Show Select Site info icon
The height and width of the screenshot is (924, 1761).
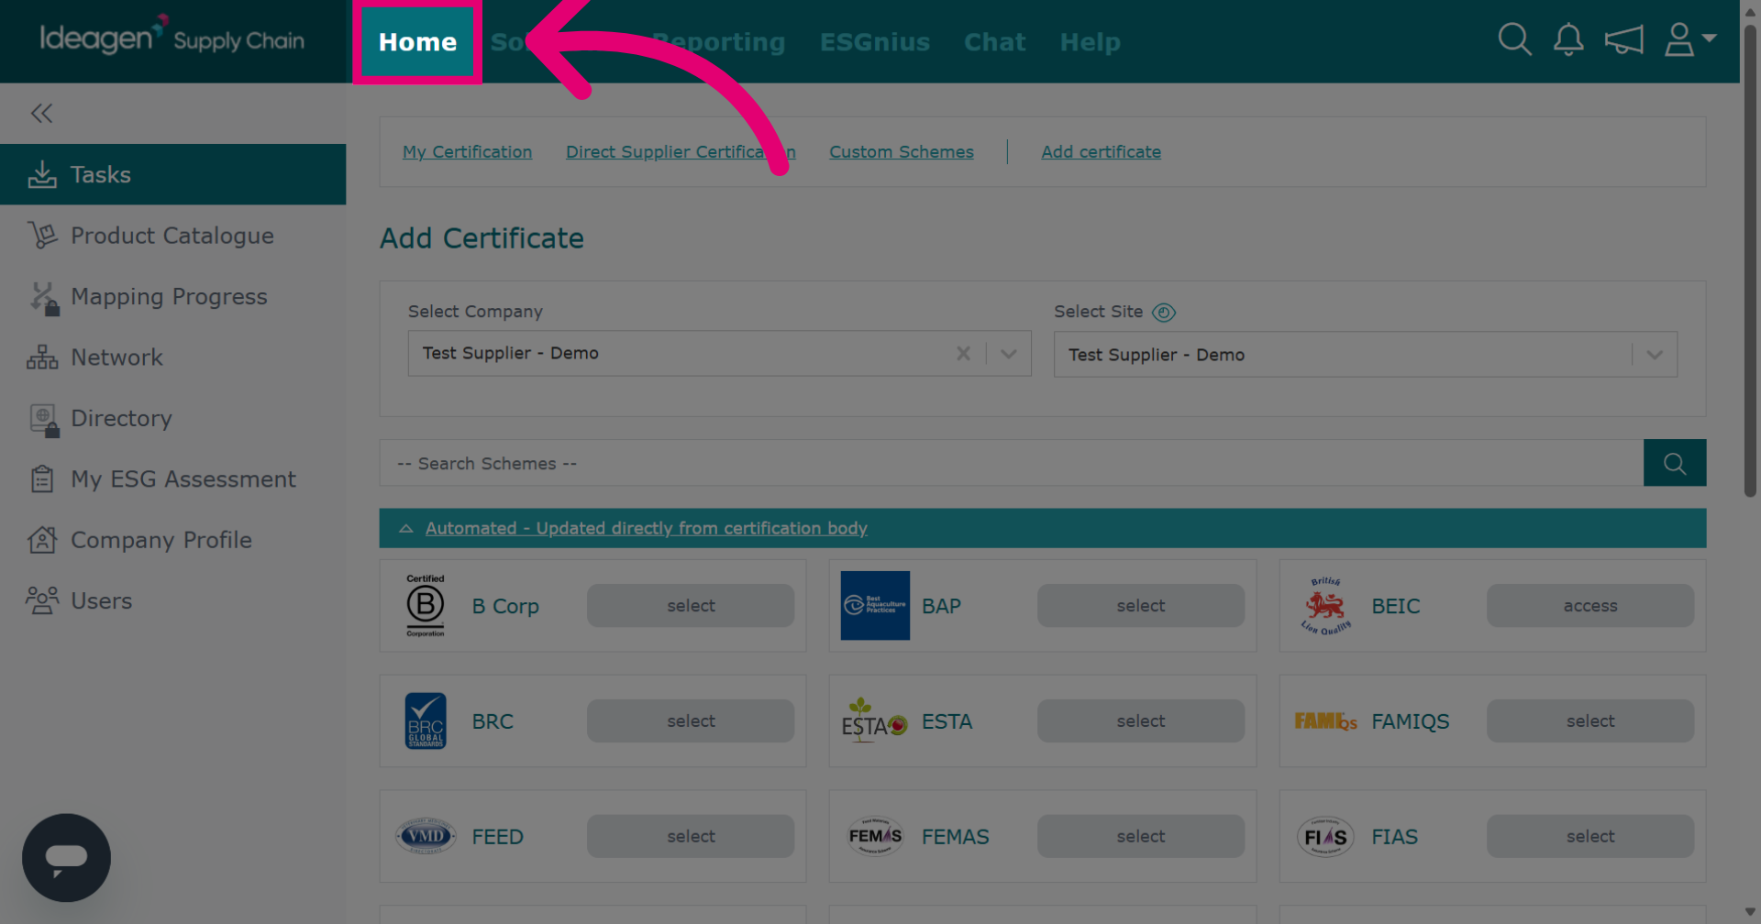point(1164,313)
